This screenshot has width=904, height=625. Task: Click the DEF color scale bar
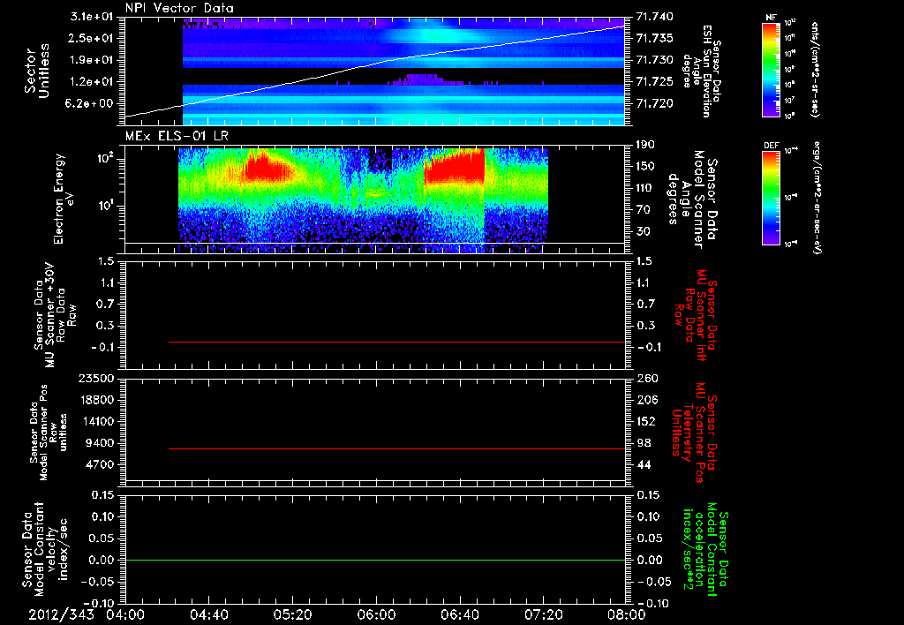pos(772,198)
